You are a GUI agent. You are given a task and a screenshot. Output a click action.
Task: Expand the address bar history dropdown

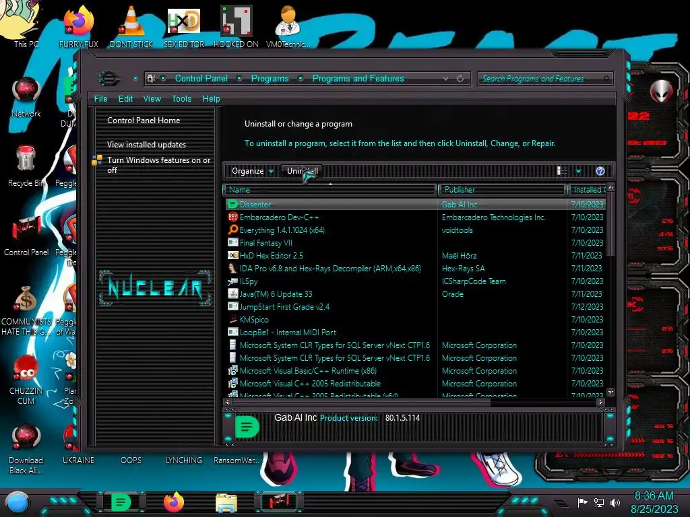pos(446,79)
